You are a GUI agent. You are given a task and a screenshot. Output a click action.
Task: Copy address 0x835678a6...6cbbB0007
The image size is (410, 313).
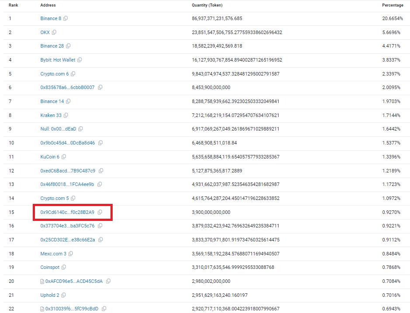100,87
